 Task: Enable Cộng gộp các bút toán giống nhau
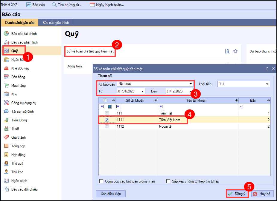[x=101, y=181]
